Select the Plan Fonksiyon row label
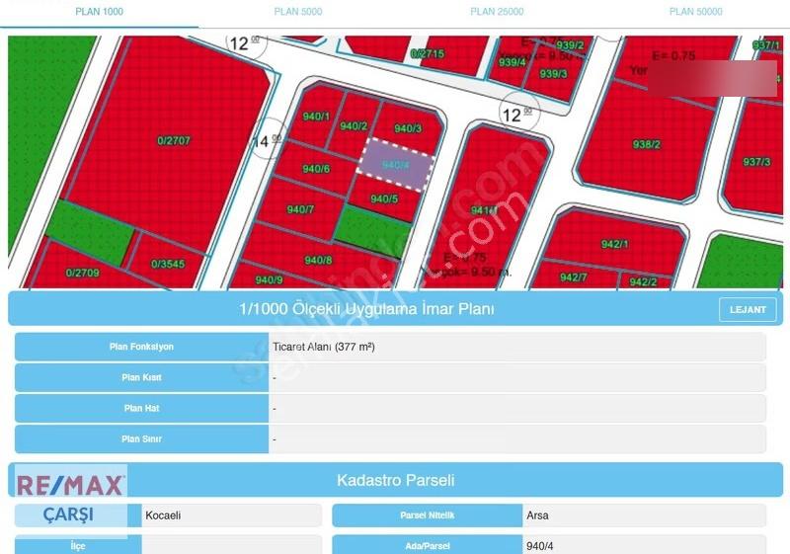 click(141, 347)
